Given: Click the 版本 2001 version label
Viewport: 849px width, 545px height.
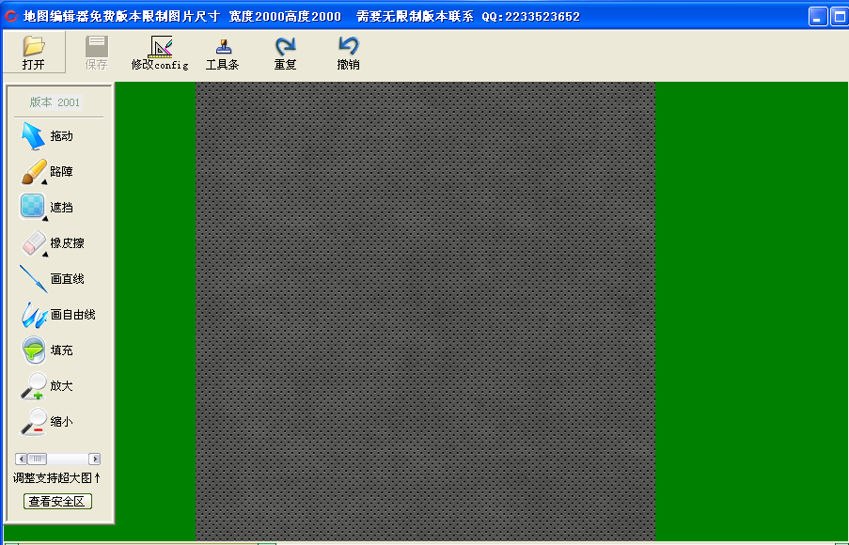Looking at the screenshot, I should point(55,102).
